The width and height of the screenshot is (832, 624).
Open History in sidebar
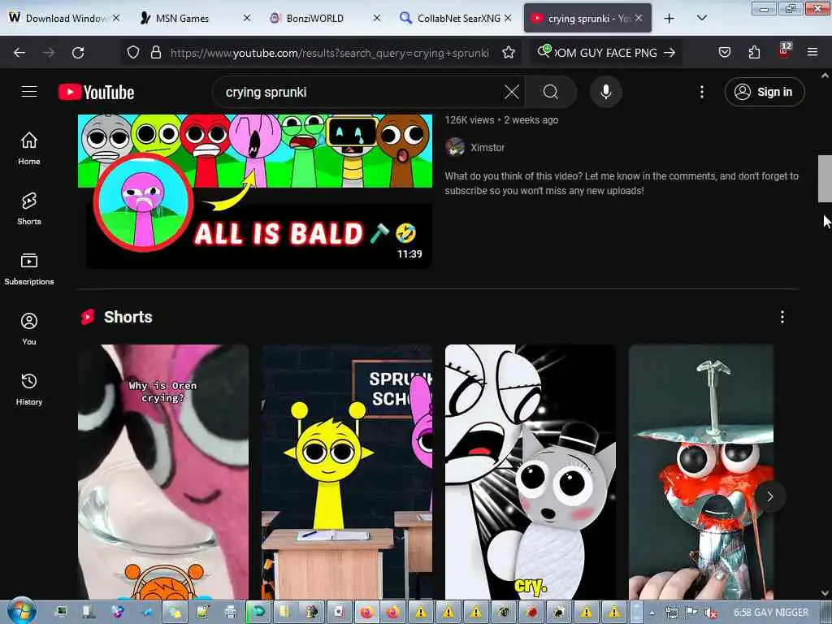(x=29, y=389)
